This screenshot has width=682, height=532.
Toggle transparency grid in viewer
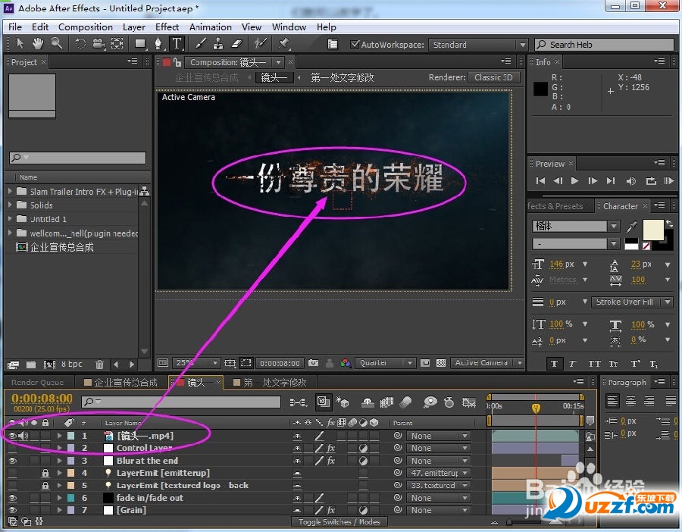point(440,363)
